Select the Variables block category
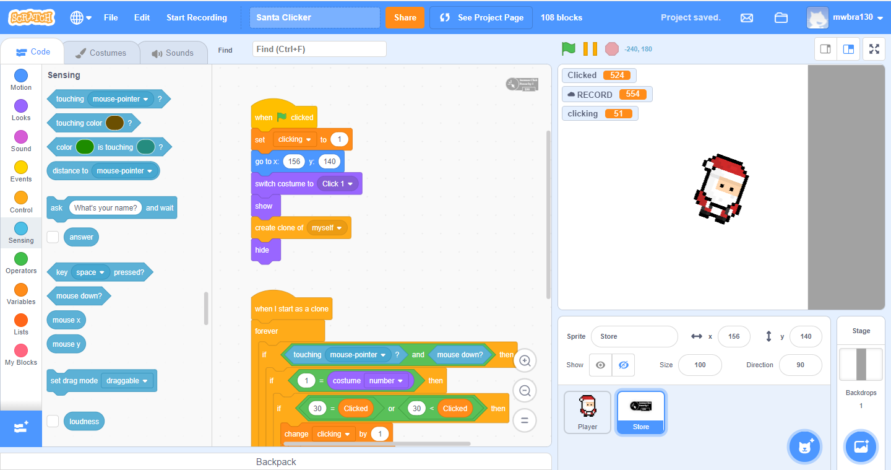 (21, 294)
